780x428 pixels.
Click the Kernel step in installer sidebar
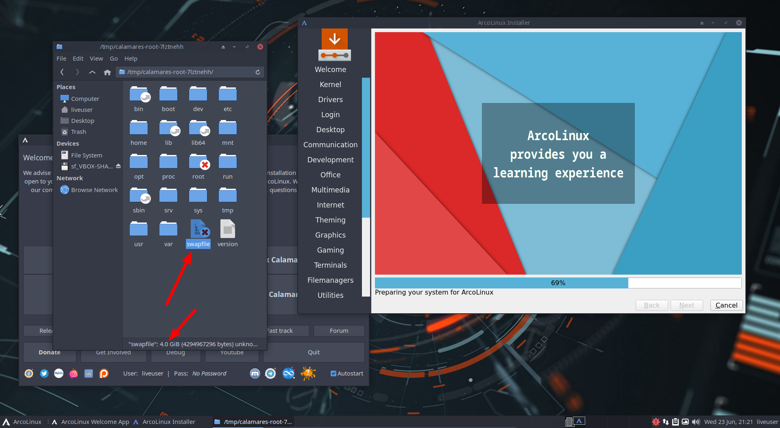(330, 84)
